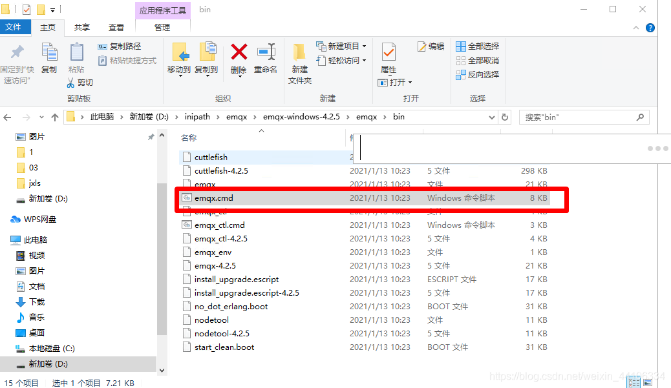Click 'inipath' in the address breadcrumb

[197, 117]
